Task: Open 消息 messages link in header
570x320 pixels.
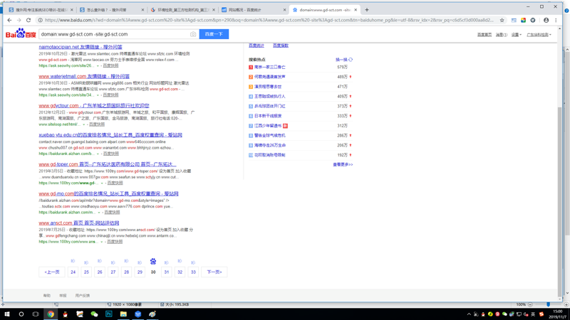Action: point(502,35)
